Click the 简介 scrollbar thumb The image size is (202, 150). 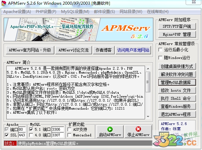tap(148, 82)
